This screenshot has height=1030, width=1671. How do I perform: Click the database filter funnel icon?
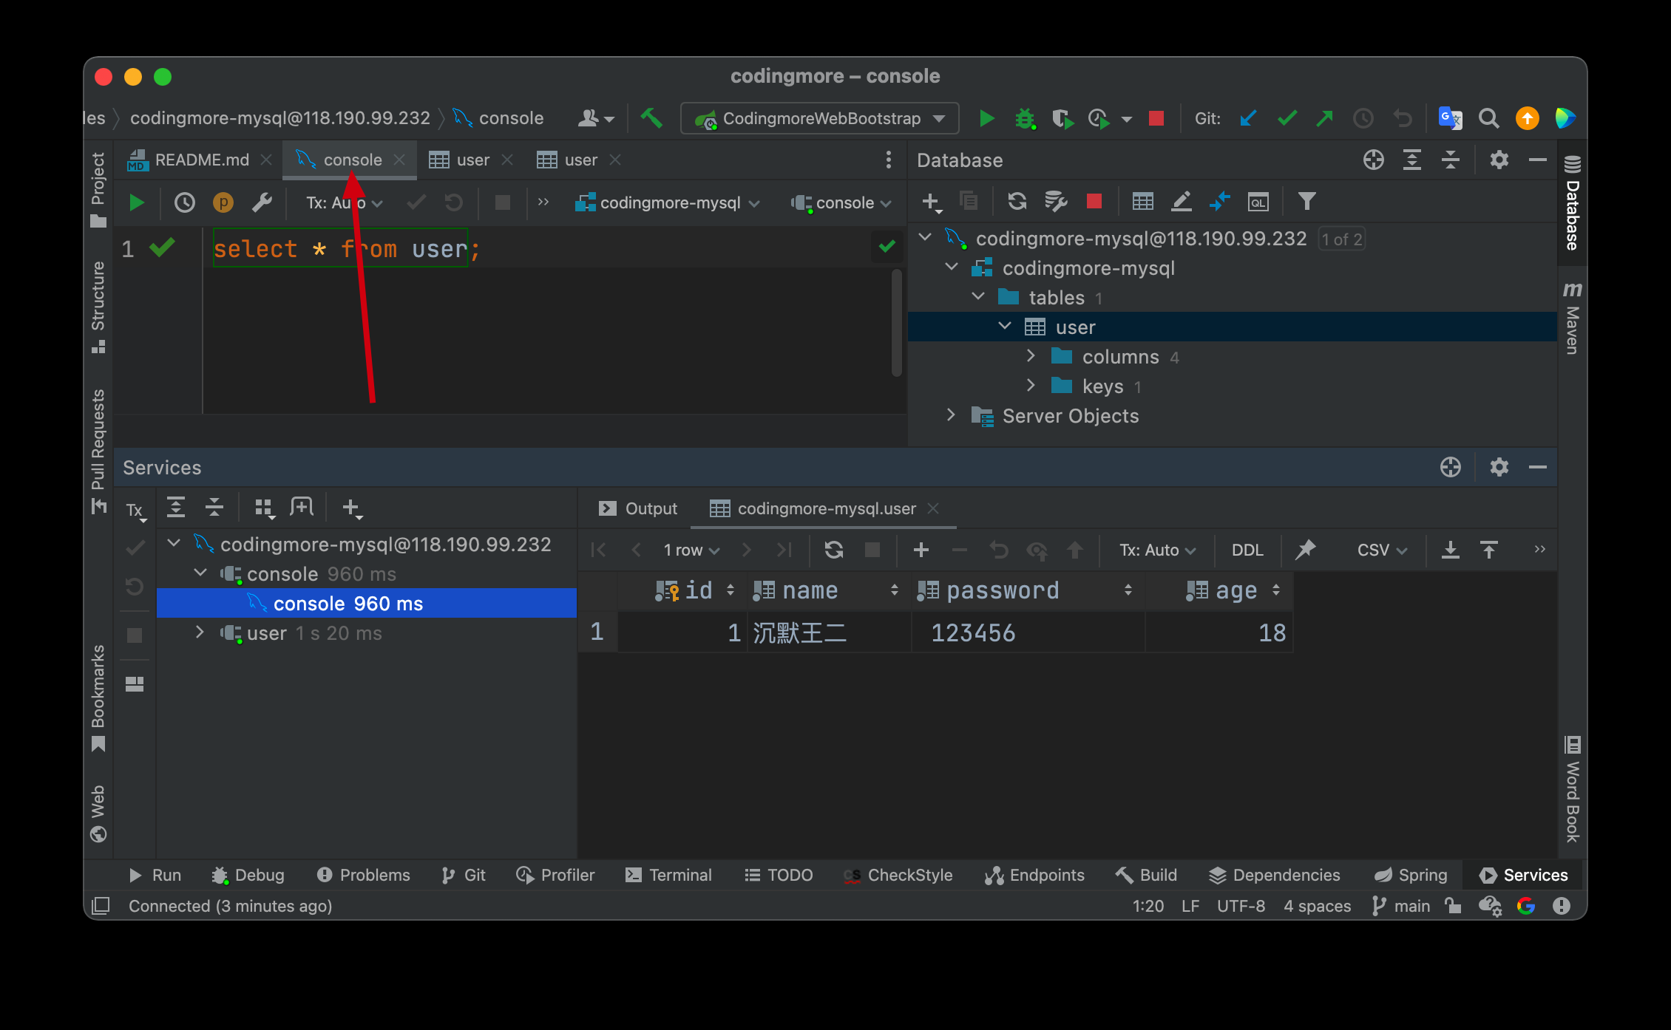click(x=1306, y=201)
